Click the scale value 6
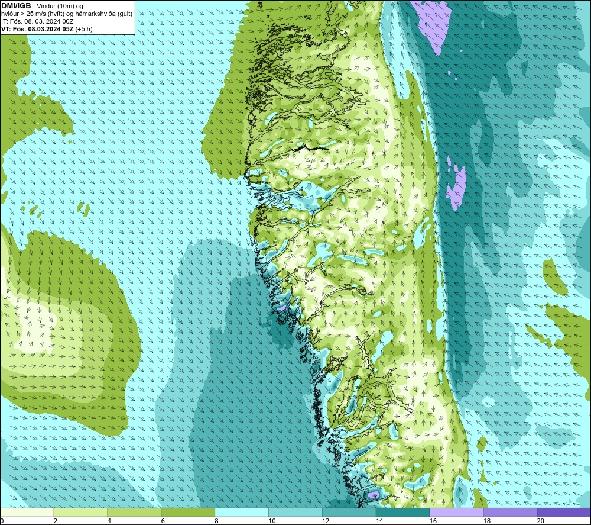591x525 pixels. (163, 521)
